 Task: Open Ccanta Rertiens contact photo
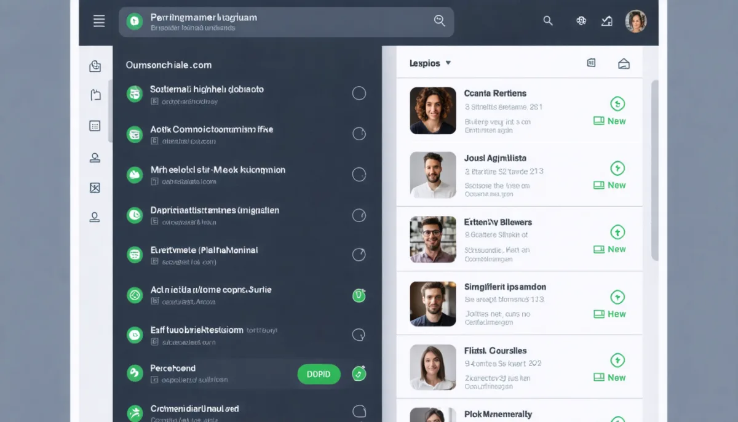click(433, 111)
